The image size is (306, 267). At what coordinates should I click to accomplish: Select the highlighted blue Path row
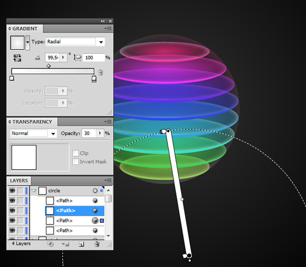tap(75, 211)
